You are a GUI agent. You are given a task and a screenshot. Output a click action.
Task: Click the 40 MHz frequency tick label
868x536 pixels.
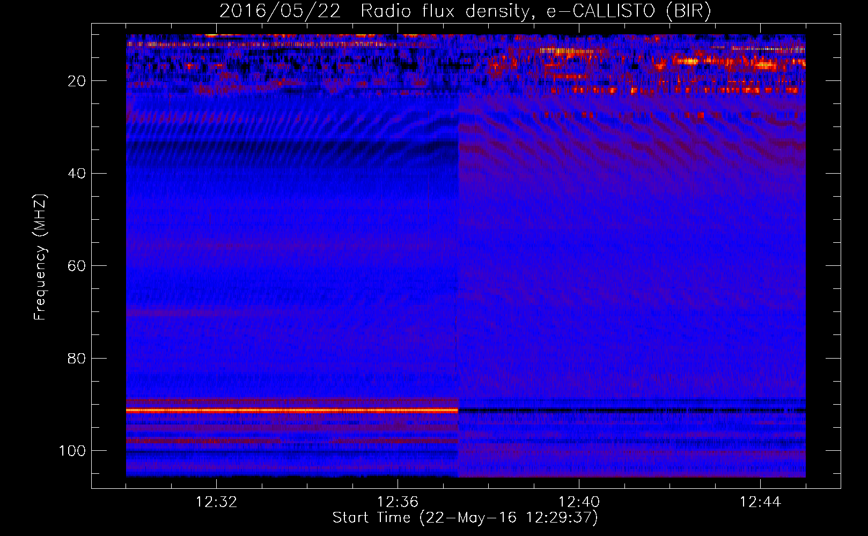(x=77, y=174)
